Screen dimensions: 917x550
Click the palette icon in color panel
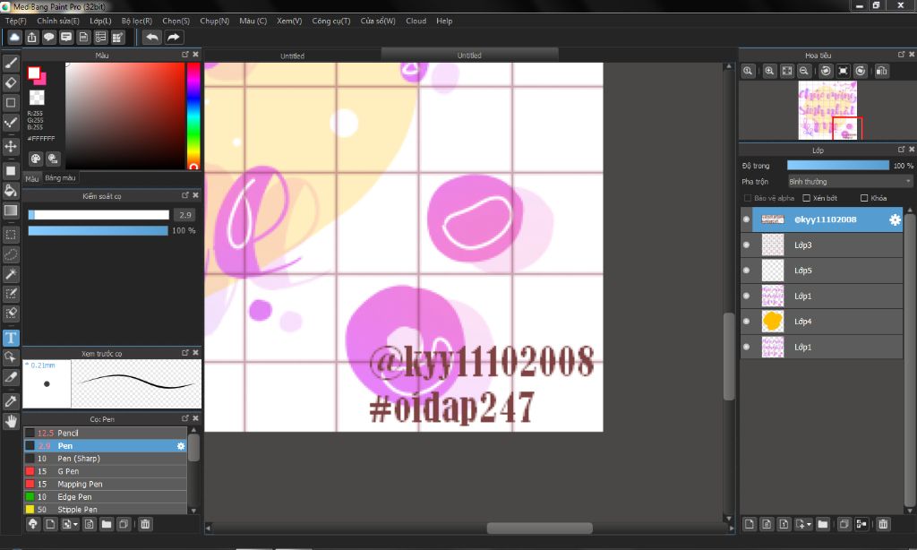[x=36, y=159]
